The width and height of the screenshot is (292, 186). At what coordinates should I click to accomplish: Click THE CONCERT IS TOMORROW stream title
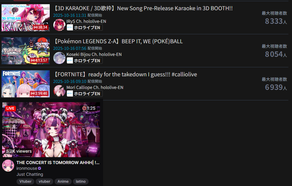[58, 163]
